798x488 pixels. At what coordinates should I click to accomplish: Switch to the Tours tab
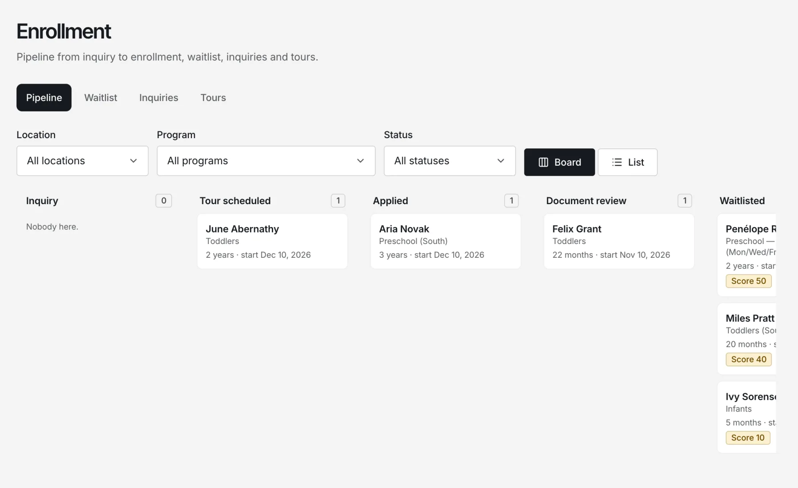(213, 97)
